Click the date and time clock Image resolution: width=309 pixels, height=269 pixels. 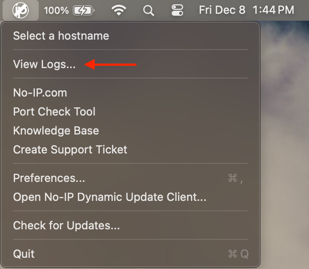(x=247, y=10)
